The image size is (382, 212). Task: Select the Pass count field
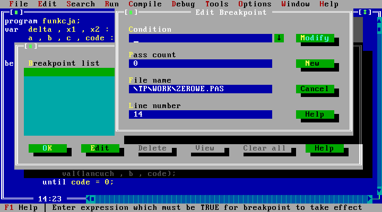(x=200, y=64)
